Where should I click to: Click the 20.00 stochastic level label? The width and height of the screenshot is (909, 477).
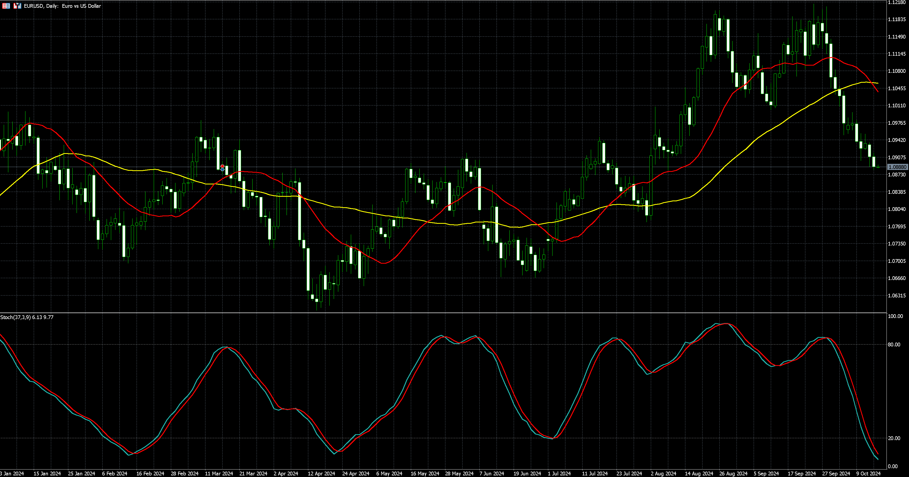(x=895, y=438)
